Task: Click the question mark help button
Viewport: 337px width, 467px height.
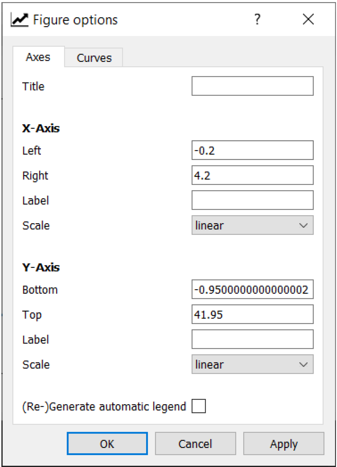Action: click(257, 19)
